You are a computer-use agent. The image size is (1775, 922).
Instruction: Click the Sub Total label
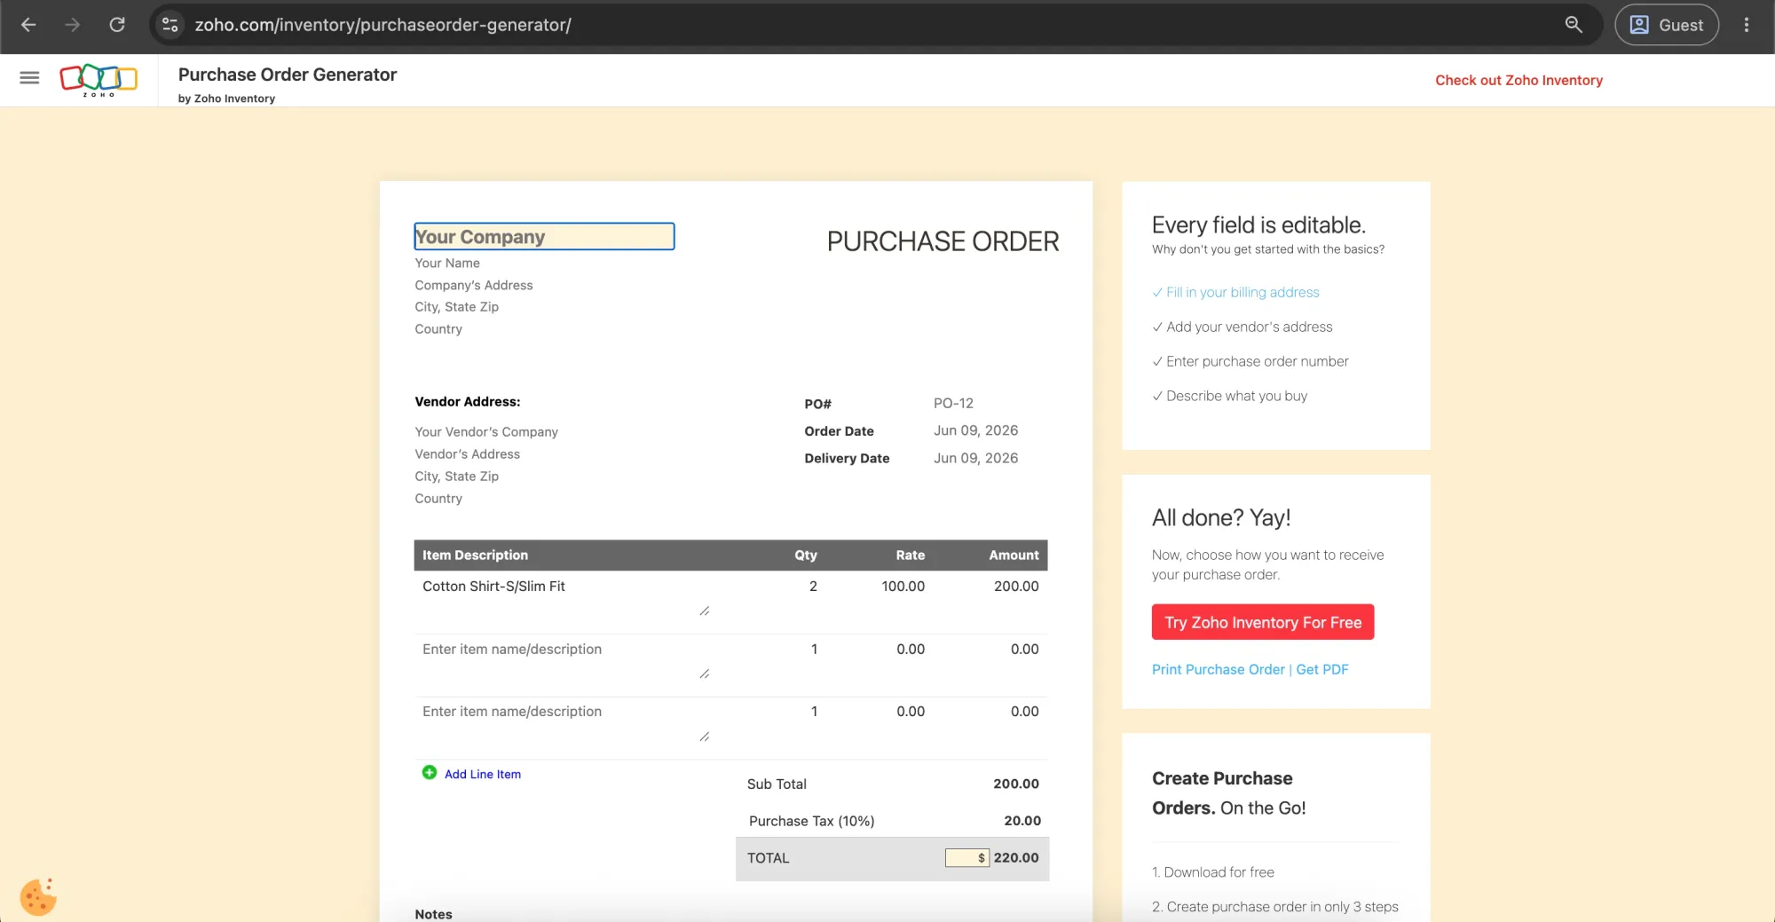click(x=777, y=784)
